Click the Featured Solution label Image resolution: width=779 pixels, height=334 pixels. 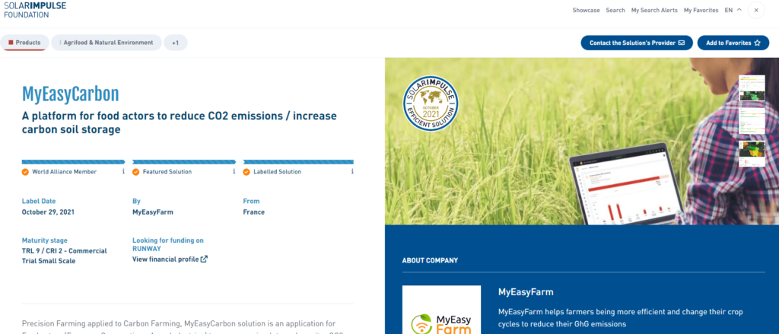click(x=167, y=172)
